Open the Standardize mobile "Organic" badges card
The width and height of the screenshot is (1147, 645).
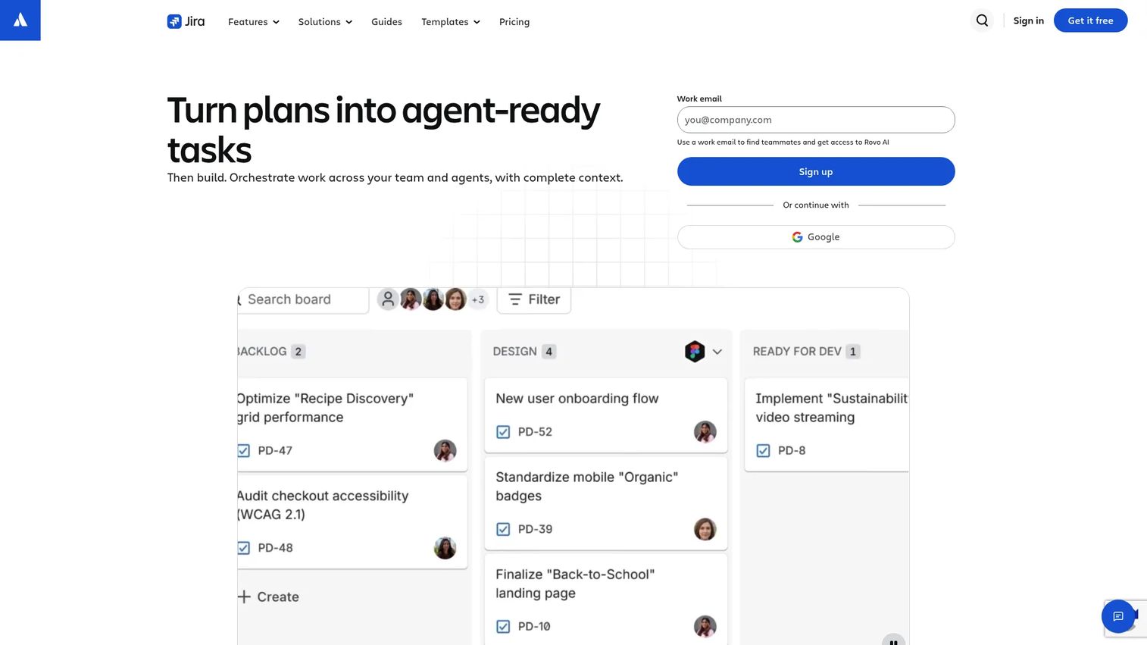click(605, 503)
